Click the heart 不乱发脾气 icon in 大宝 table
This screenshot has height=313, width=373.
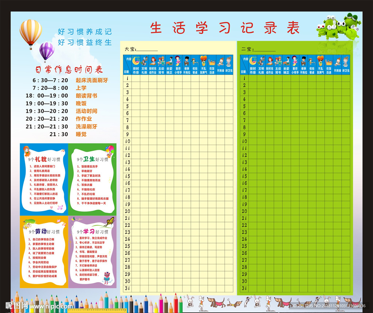(x=203, y=61)
